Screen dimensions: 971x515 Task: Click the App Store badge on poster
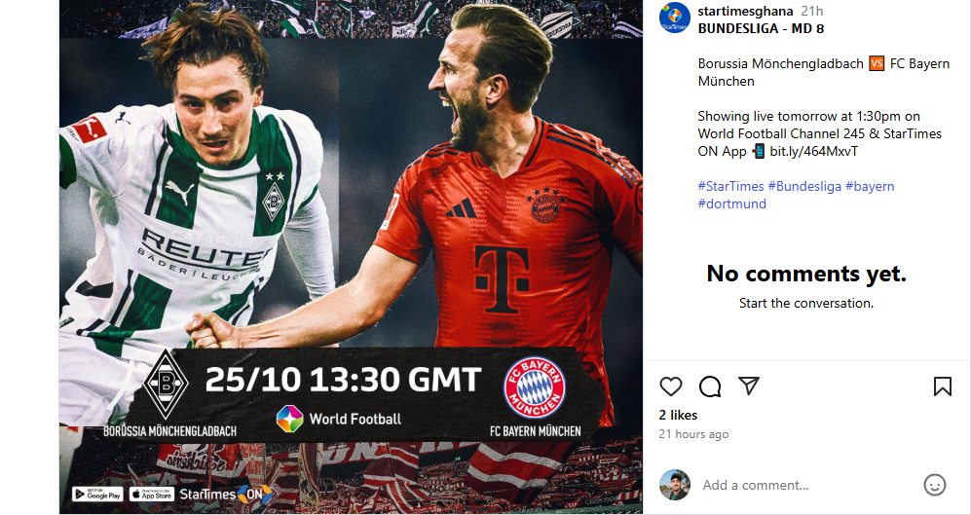pos(152,494)
